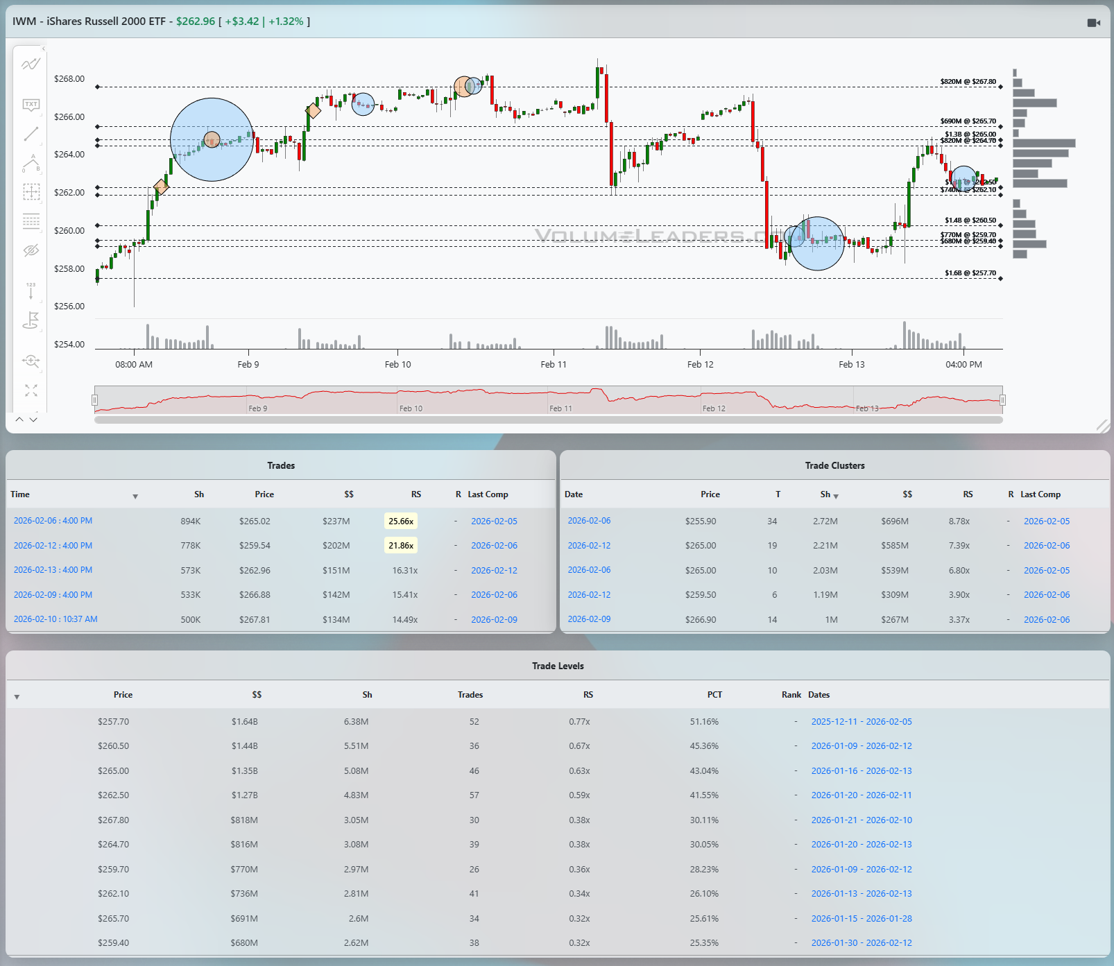Click the Trade Levels PCT column header

[714, 695]
